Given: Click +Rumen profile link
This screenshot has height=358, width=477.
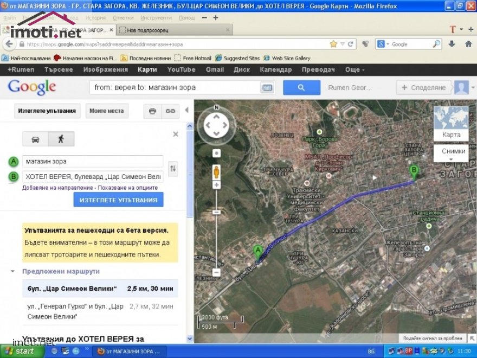Looking at the screenshot, I should 21,70.
